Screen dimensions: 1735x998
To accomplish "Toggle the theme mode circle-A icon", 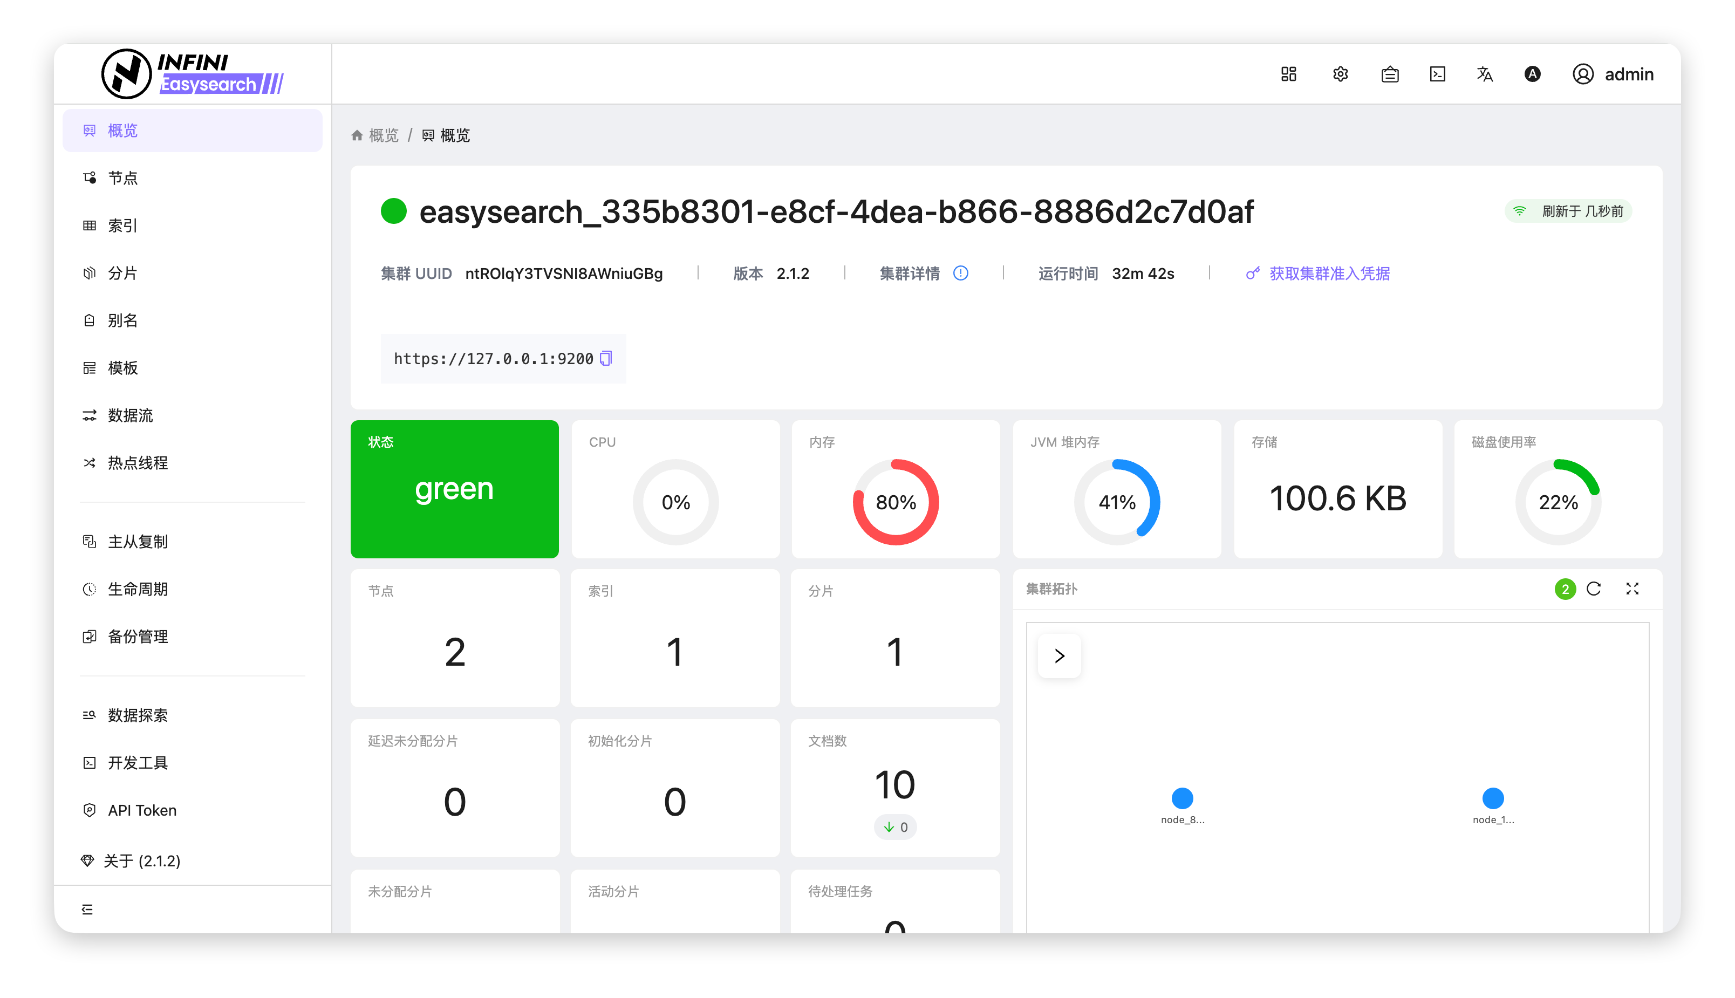I will (x=1533, y=74).
